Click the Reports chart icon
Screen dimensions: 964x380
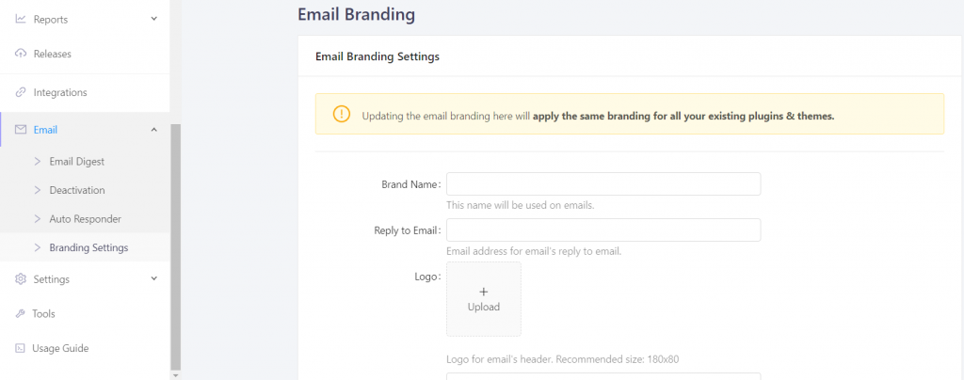(21, 19)
